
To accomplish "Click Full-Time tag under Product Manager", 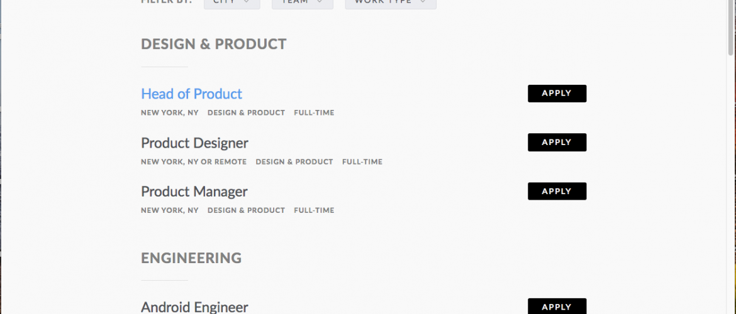I will 314,210.
